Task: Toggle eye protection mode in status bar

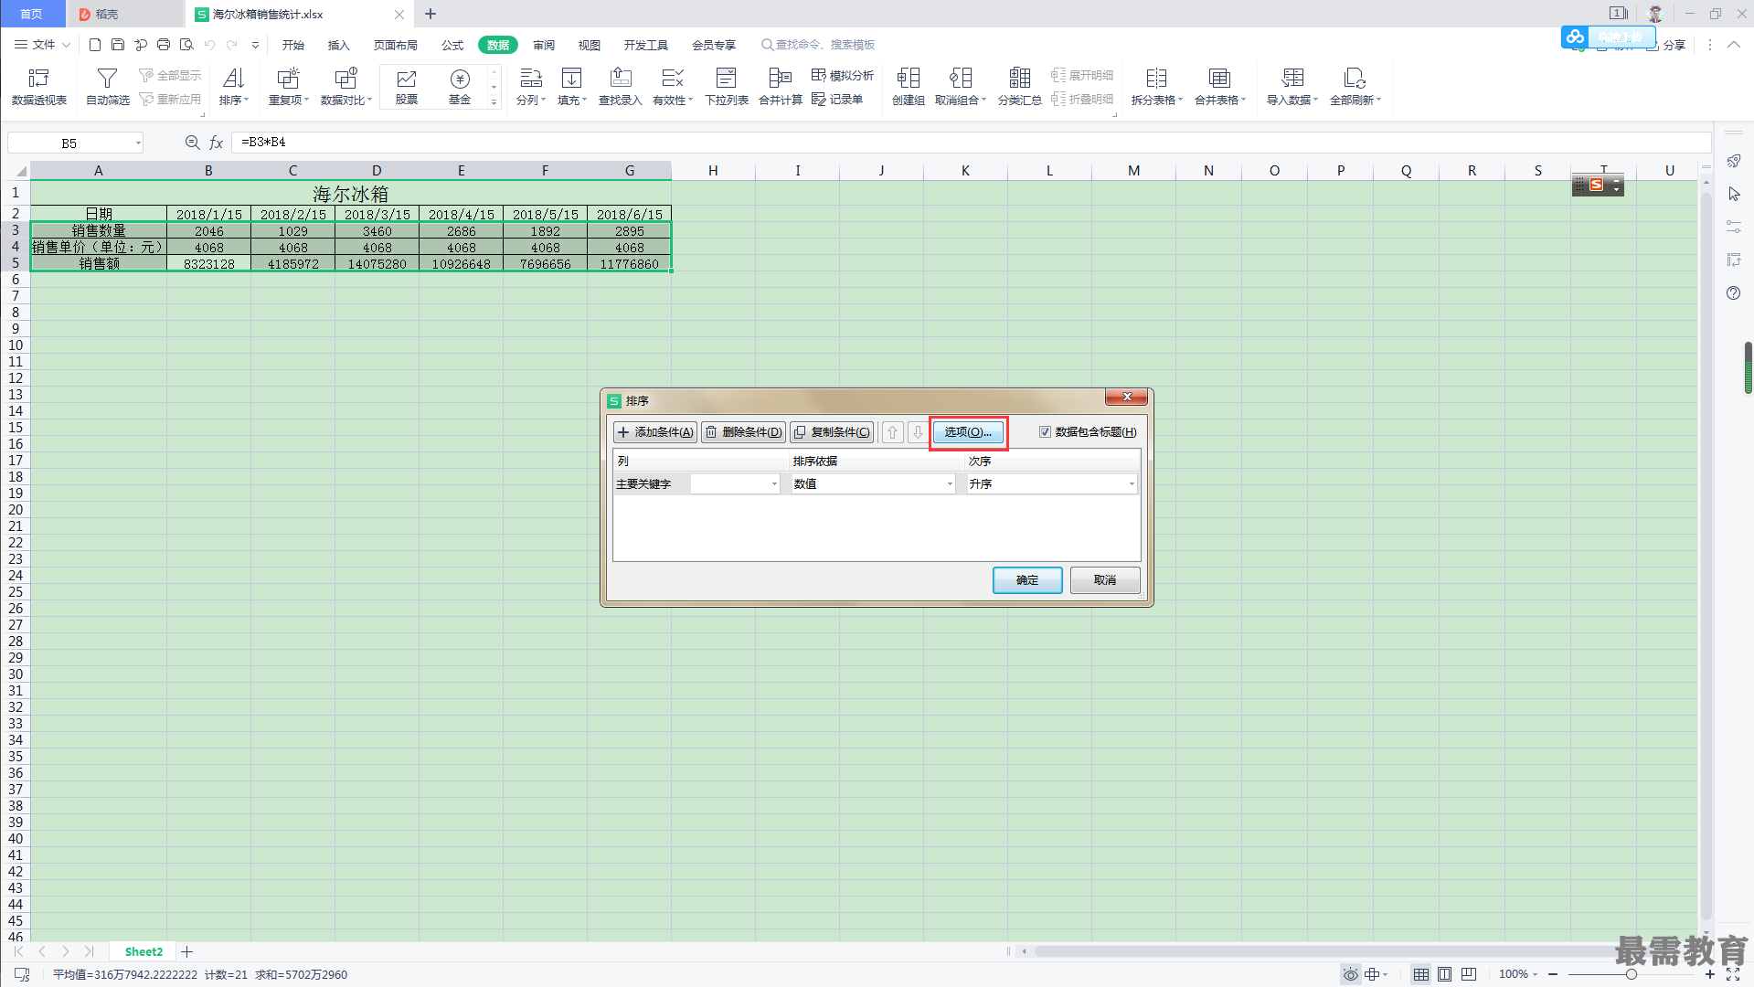Action: coord(1349,974)
